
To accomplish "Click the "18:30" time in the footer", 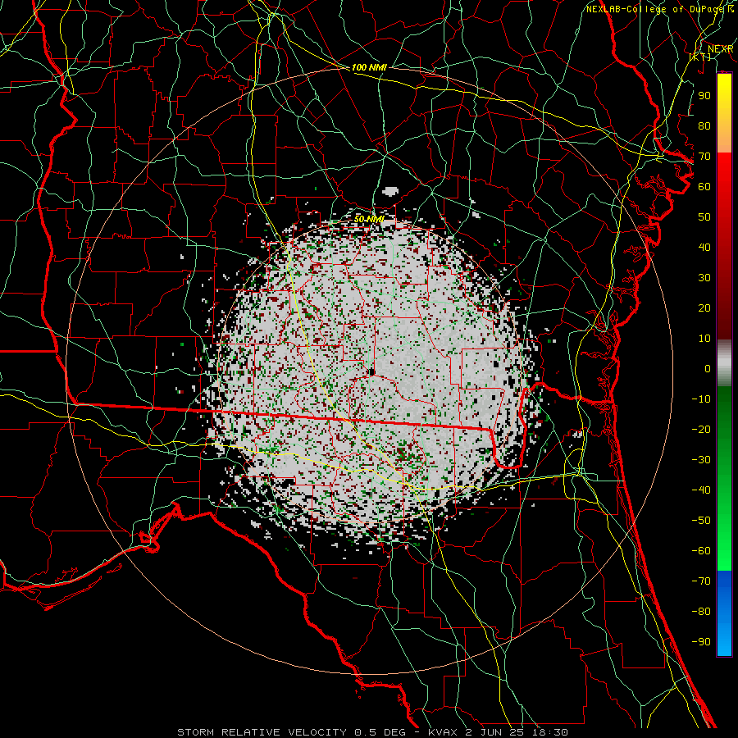I will [x=551, y=732].
